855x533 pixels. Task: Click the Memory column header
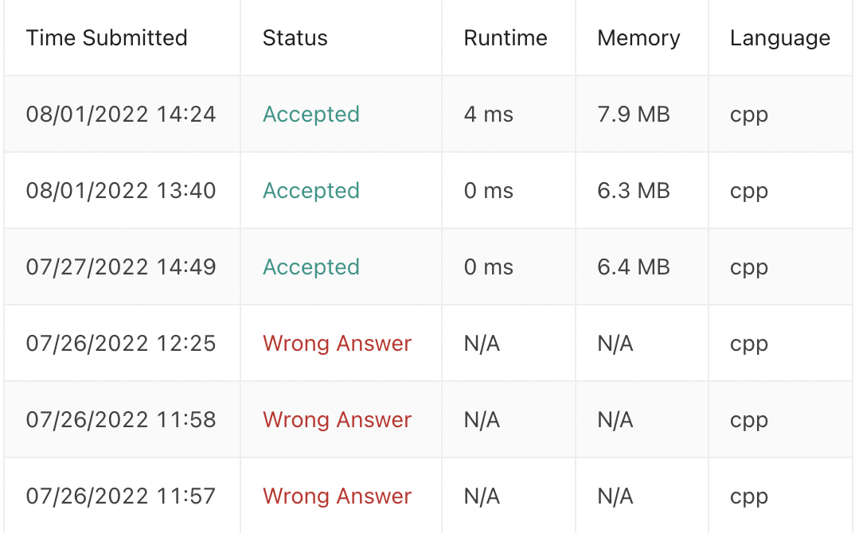click(638, 38)
